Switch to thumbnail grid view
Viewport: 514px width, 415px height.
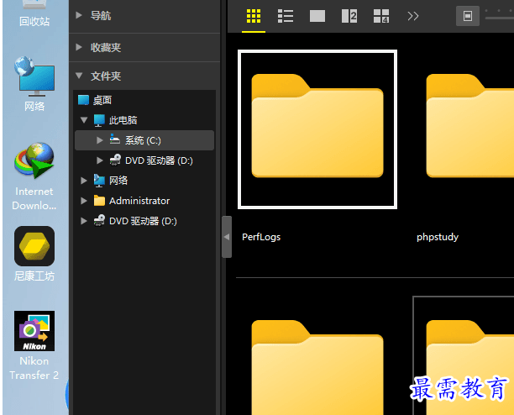(254, 16)
